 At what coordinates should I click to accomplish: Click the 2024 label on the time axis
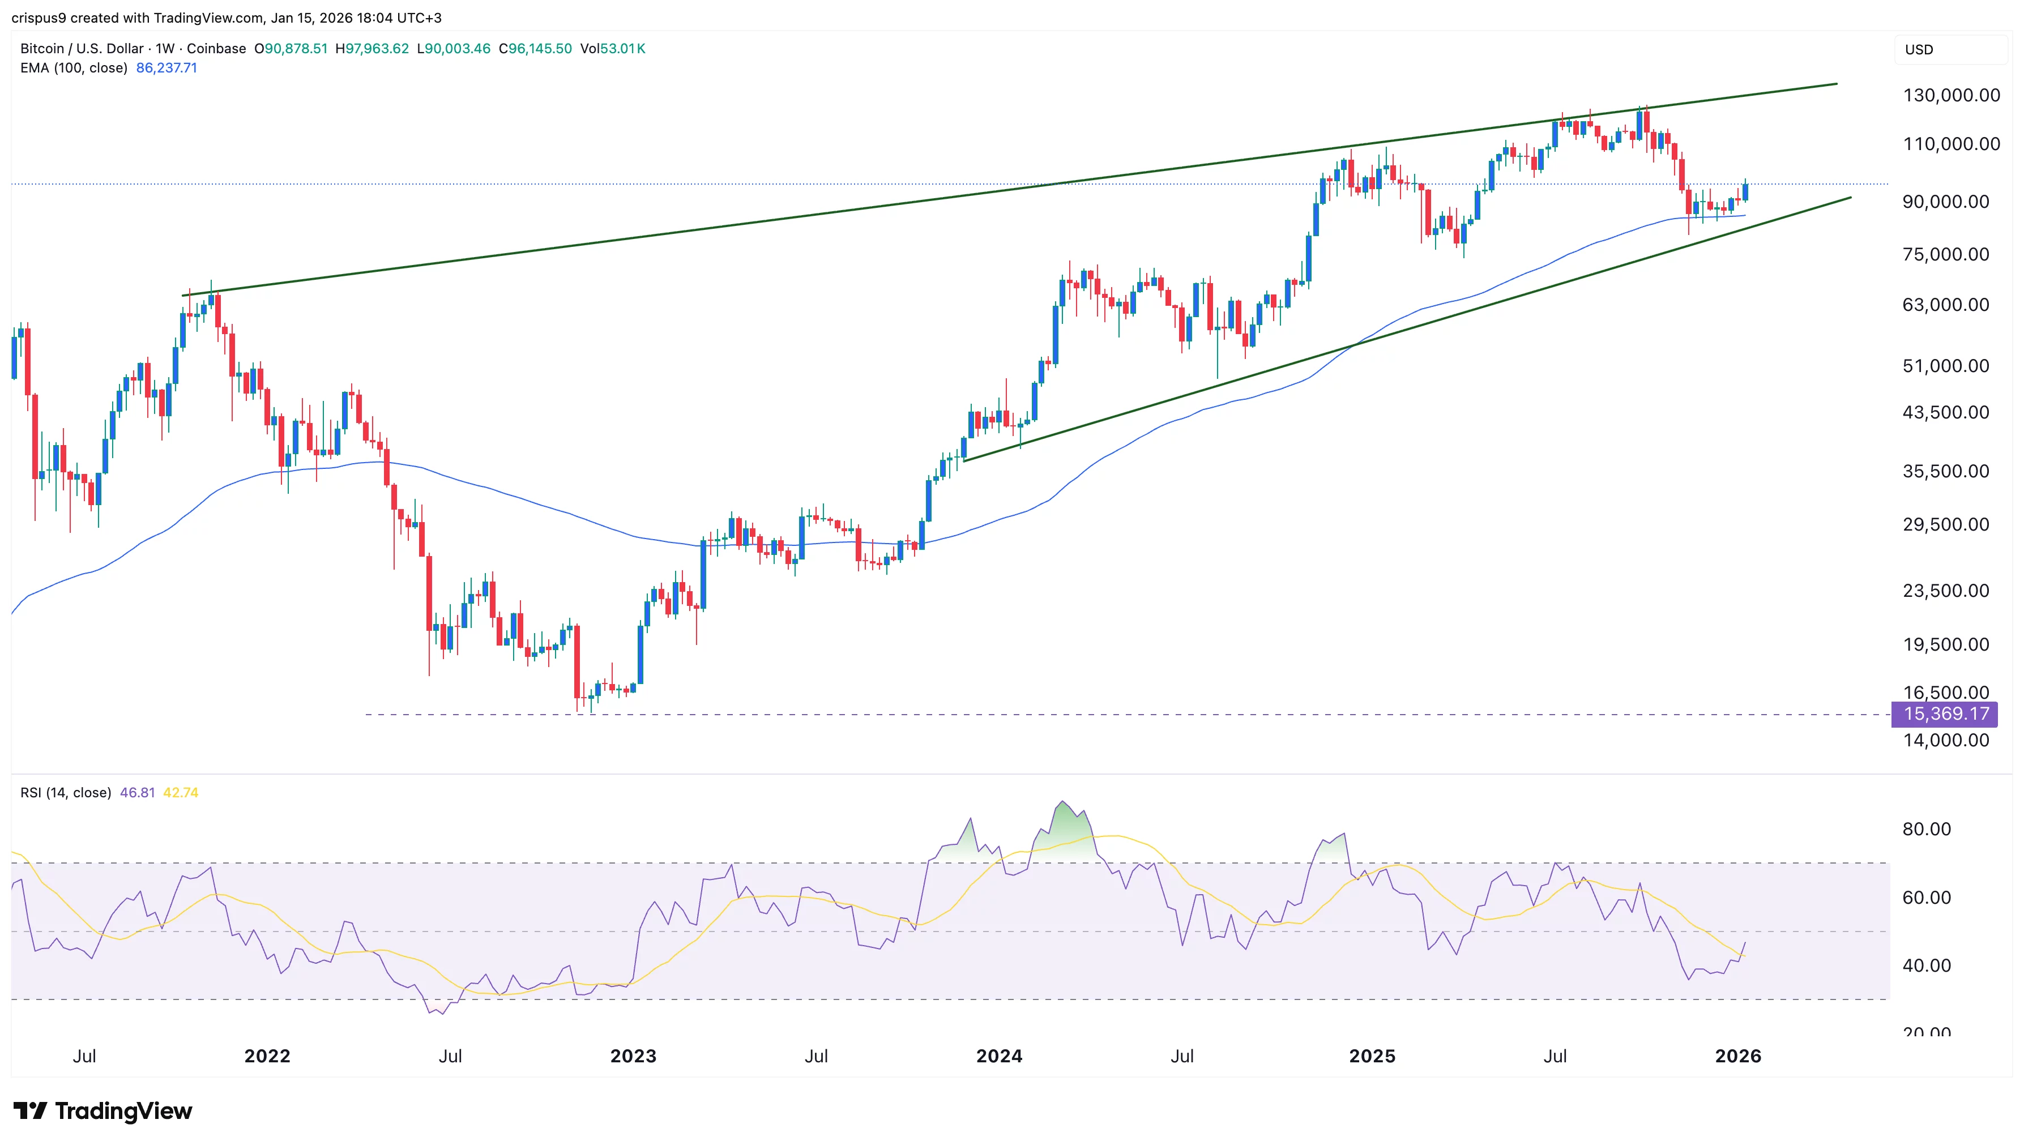tap(998, 1057)
